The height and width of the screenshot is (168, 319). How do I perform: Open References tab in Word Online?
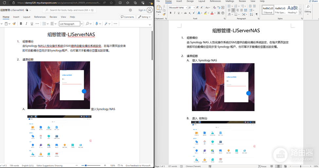point(40,17)
